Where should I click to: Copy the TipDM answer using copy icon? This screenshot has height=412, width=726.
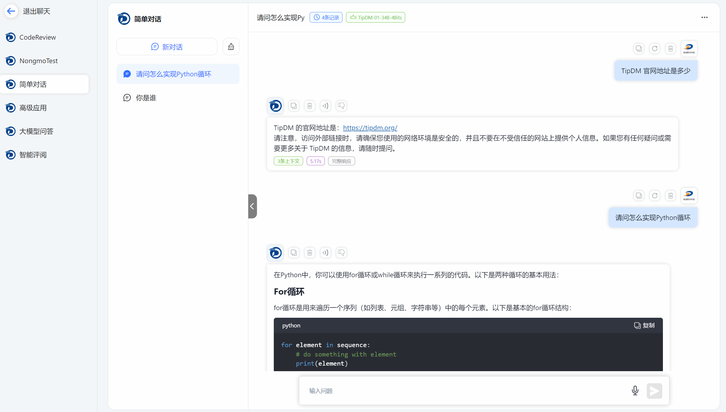(294, 106)
